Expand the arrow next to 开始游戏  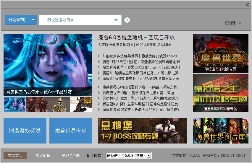(33, 20)
